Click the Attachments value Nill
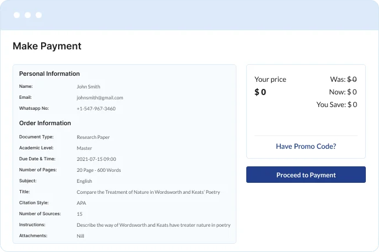Image resolution: width=379 pixels, height=252 pixels. (x=81, y=236)
